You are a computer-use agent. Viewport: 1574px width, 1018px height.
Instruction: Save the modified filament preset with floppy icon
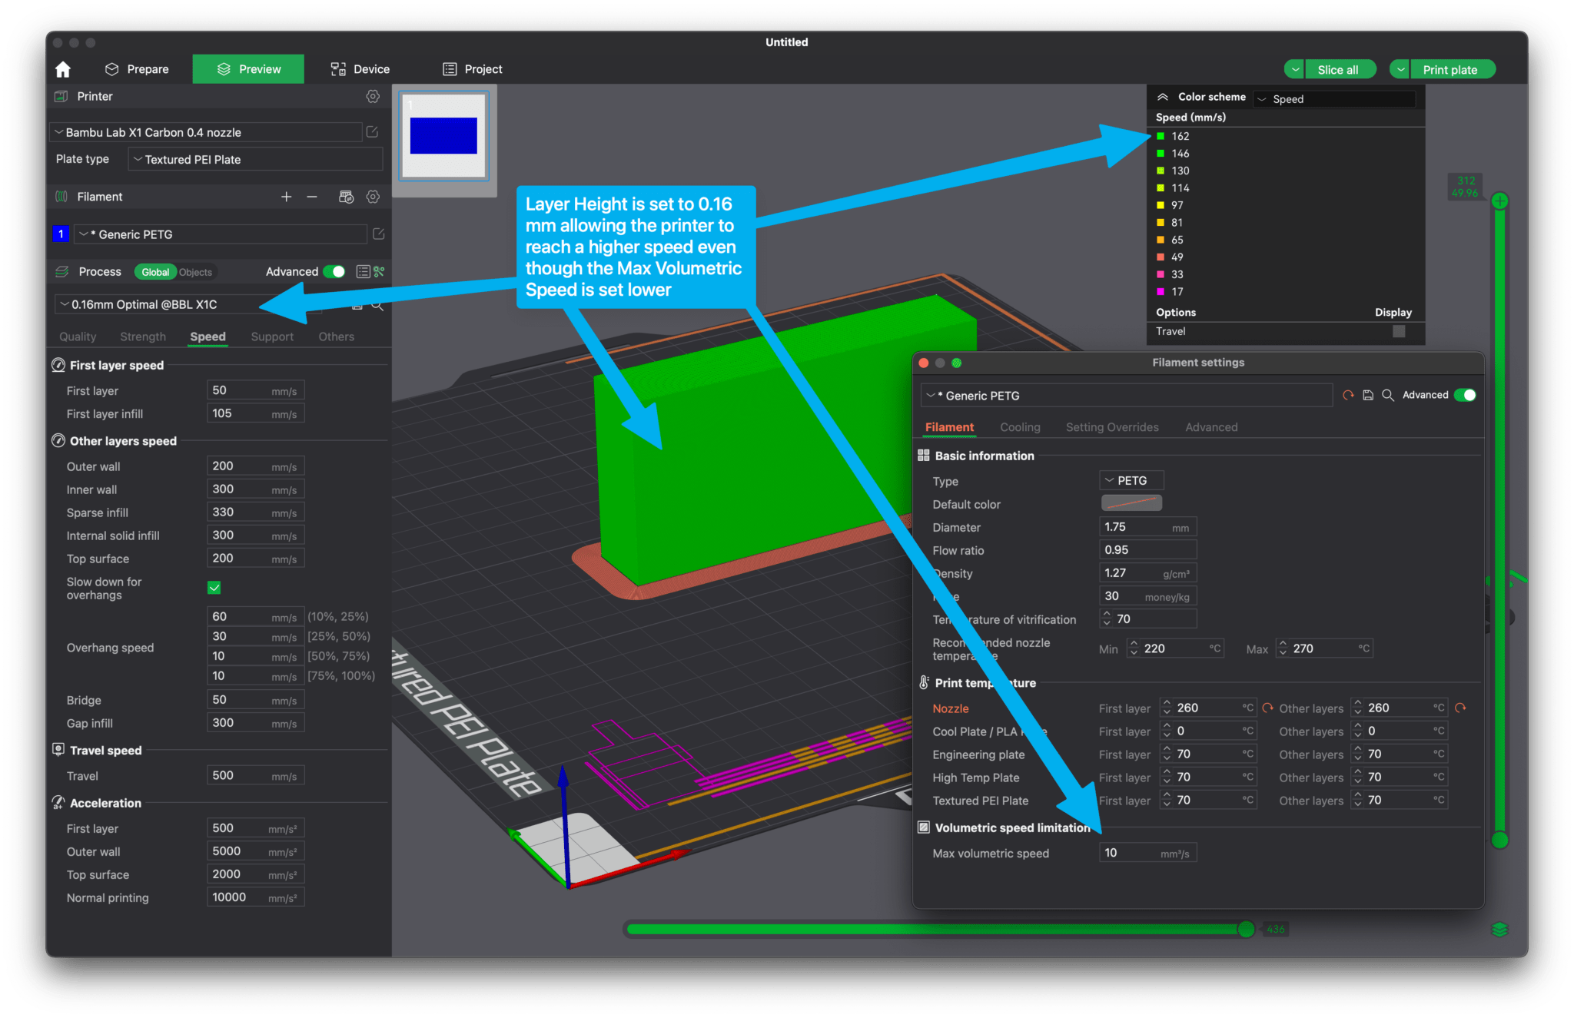1368,395
